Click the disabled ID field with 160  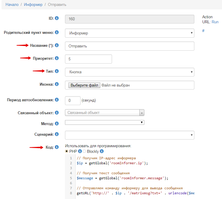(x=130, y=19)
